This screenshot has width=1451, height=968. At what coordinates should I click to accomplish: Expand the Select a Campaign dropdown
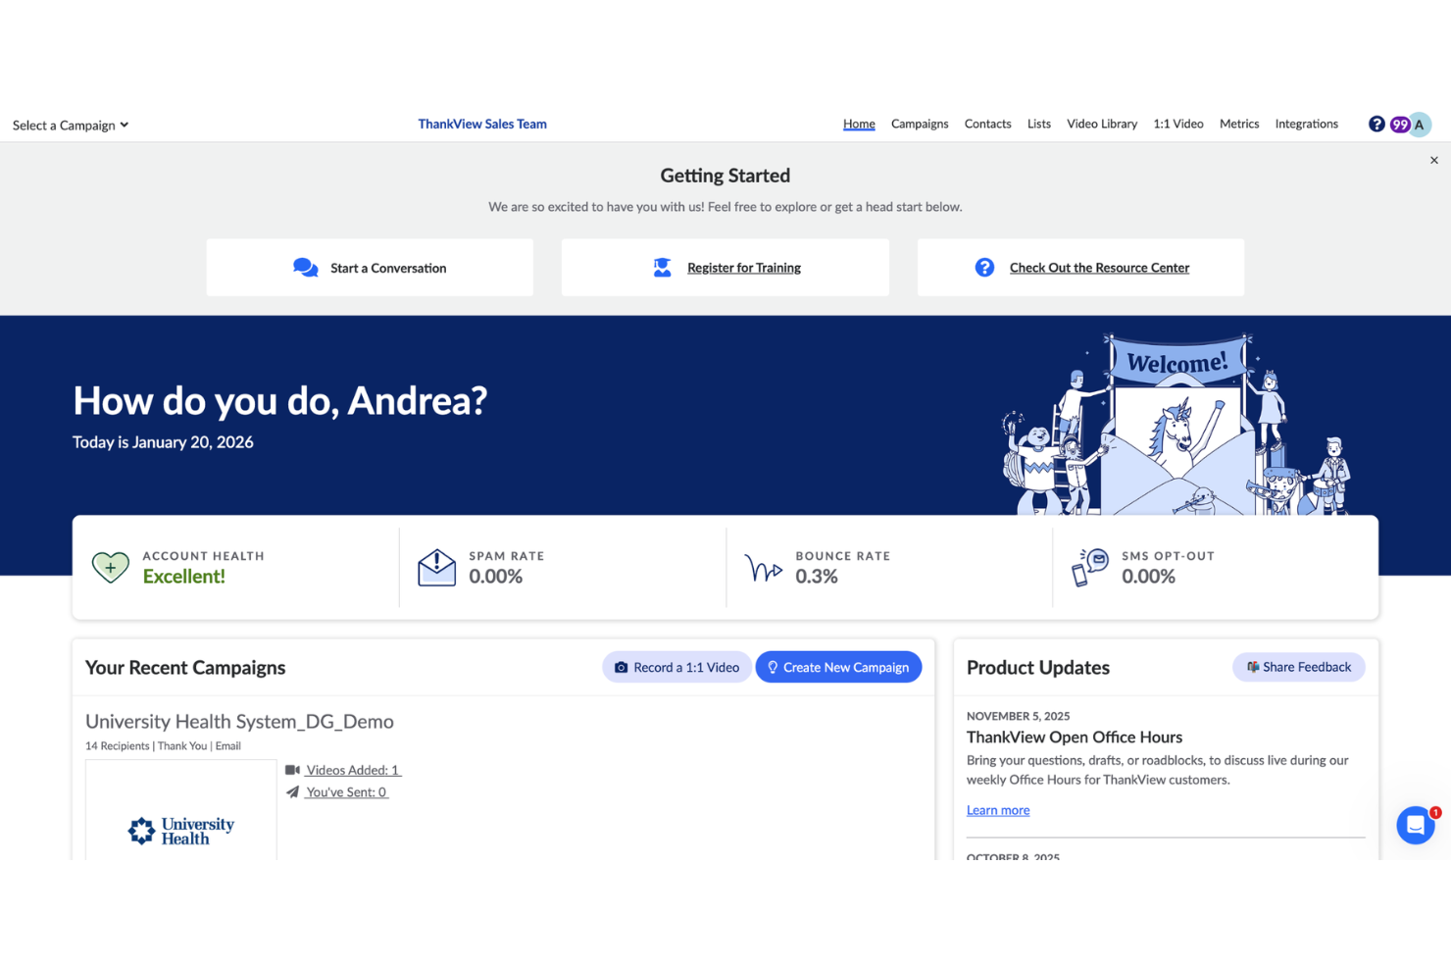(71, 126)
